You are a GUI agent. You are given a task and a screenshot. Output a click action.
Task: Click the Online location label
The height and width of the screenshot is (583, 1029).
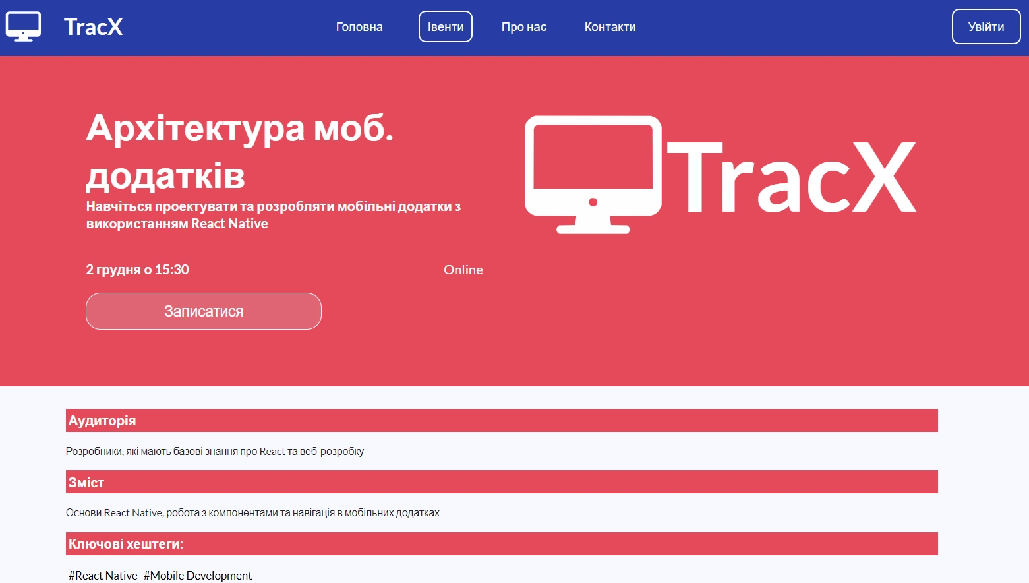pyautogui.click(x=463, y=269)
